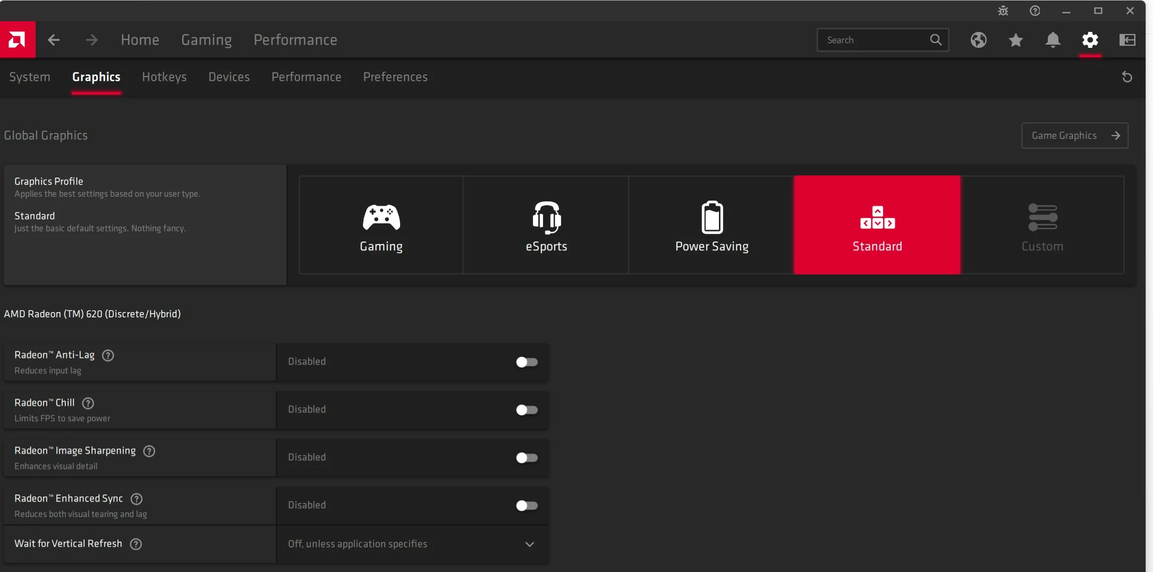Show help for Radeon Image Sharpening
Viewport: 1153px width, 572px height.
coord(149,451)
